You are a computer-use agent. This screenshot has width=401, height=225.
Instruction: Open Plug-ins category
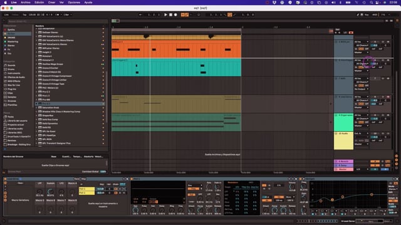(11, 89)
